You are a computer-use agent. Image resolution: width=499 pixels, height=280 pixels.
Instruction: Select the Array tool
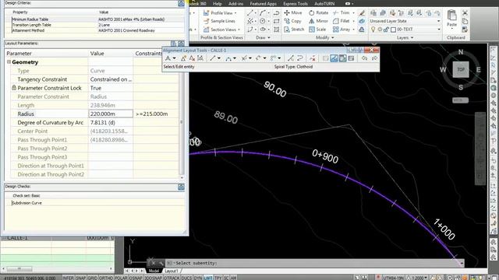[x=342, y=30]
